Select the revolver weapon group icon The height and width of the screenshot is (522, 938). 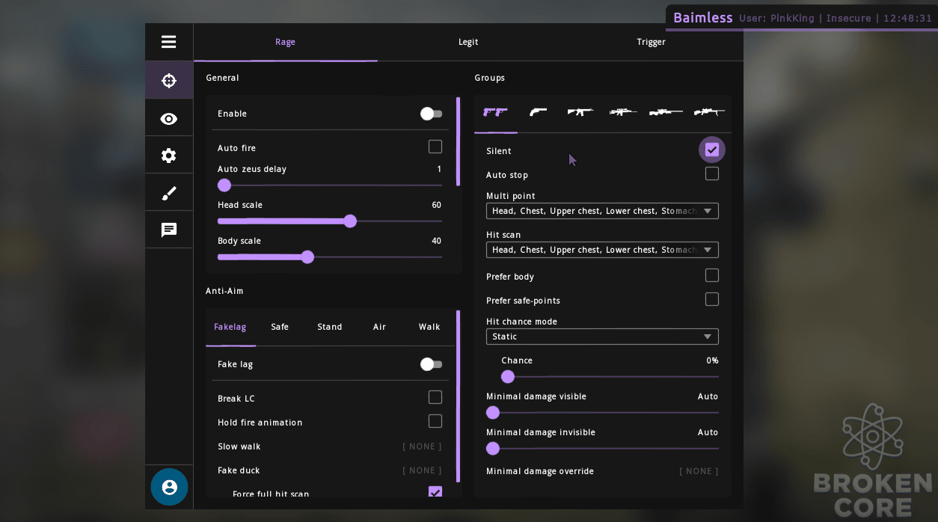(538, 112)
